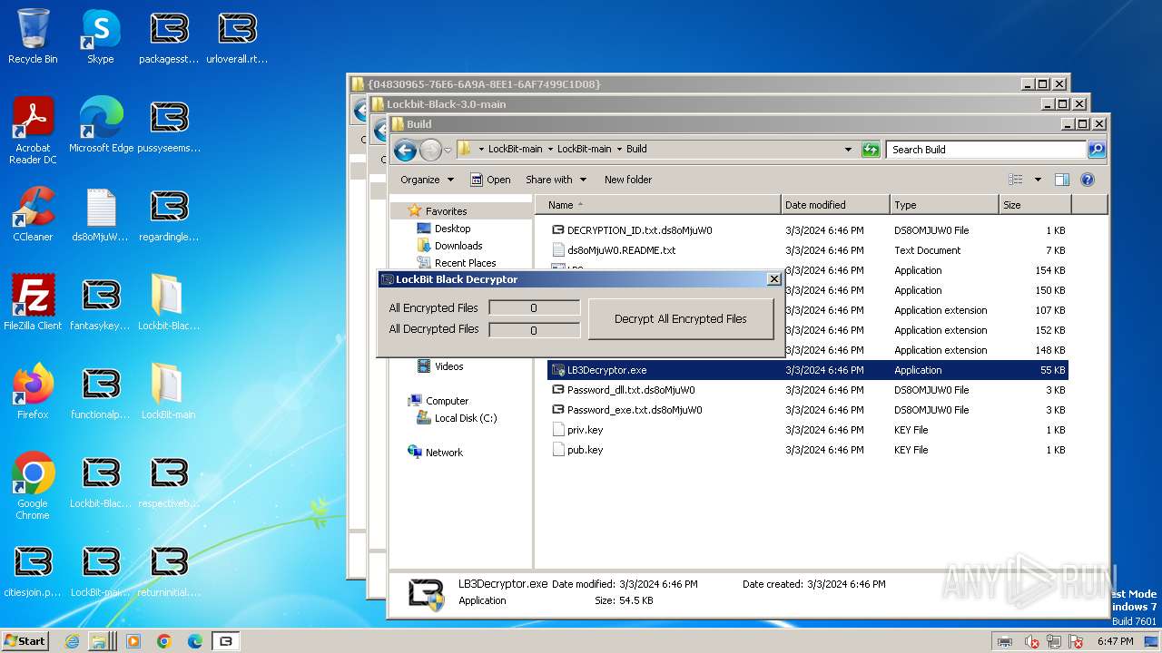
Task: Open the Skype desktop shortcut
Action: click(x=101, y=36)
